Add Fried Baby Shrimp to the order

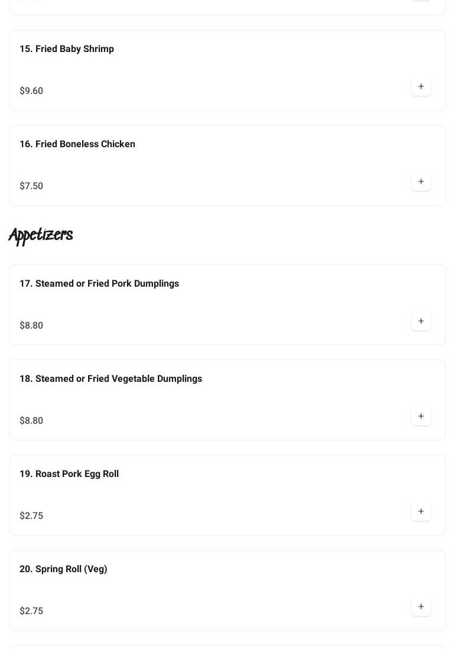421,87
